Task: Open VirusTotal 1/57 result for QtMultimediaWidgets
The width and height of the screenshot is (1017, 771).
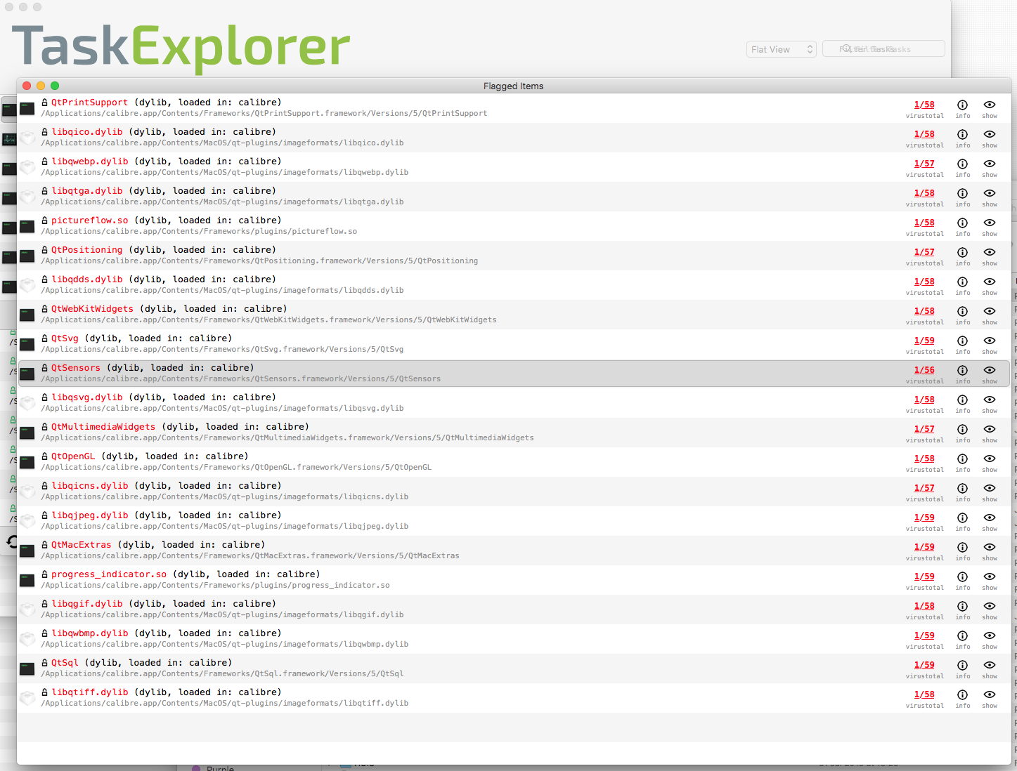Action: (924, 429)
